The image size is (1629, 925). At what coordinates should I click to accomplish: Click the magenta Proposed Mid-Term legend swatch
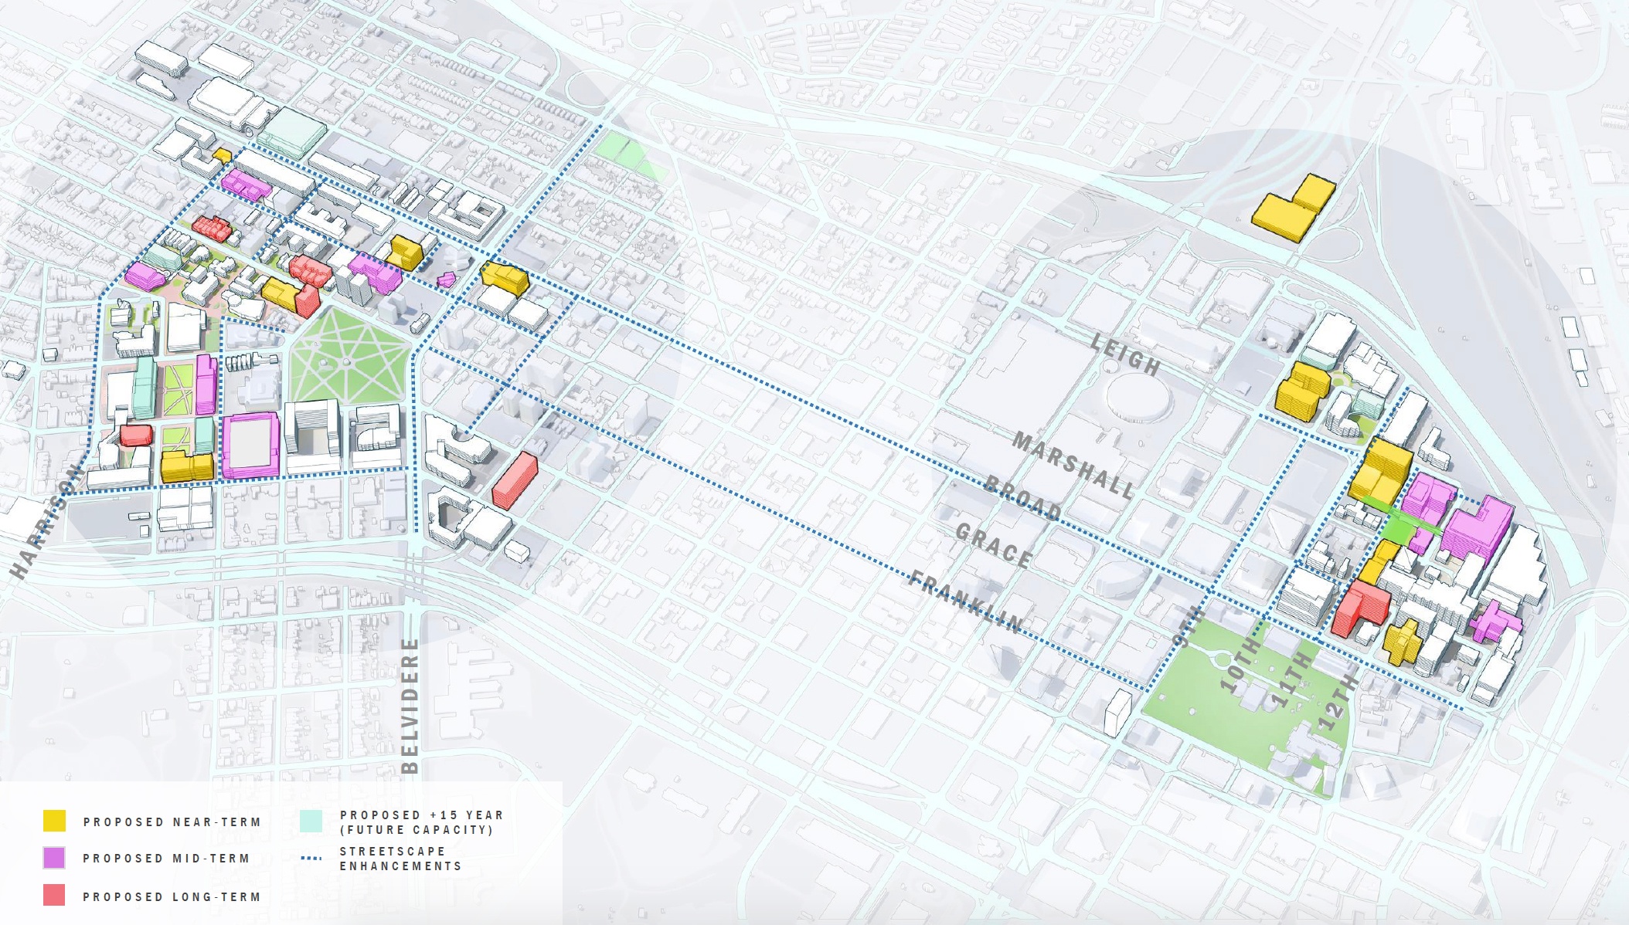tap(54, 858)
